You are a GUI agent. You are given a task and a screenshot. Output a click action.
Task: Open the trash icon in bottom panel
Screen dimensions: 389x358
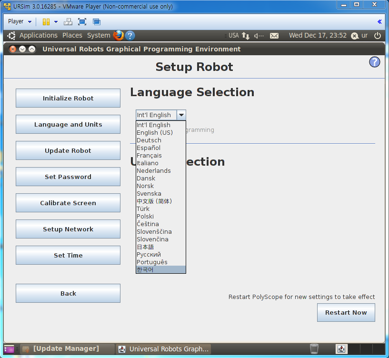click(x=314, y=349)
